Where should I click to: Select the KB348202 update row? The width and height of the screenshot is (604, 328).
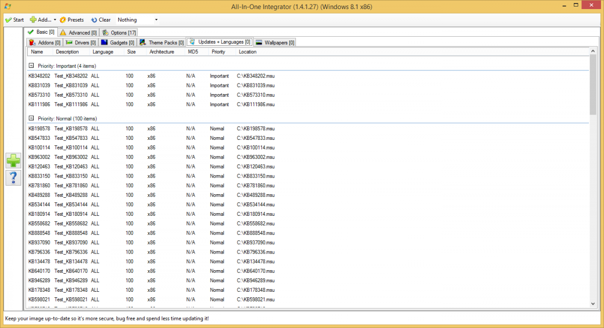point(308,75)
